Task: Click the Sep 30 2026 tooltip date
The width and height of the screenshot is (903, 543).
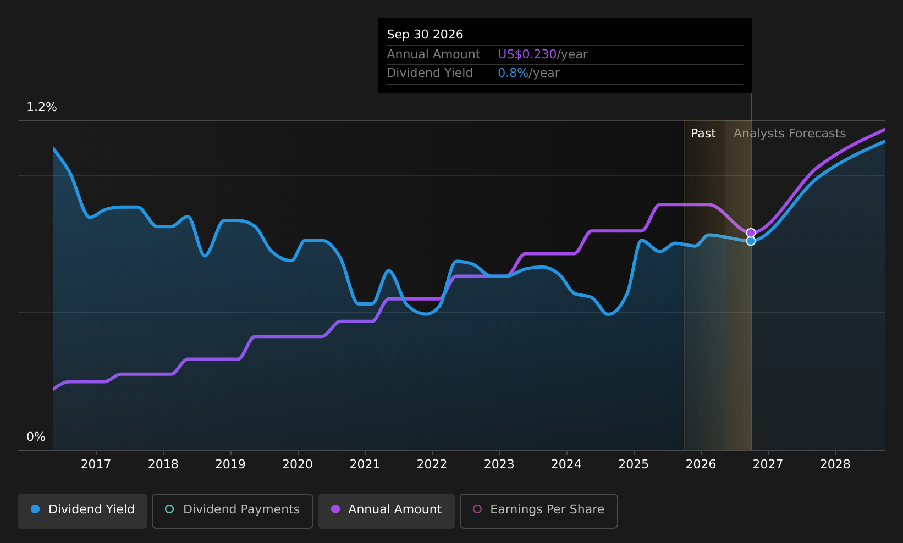Action: point(425,35)
